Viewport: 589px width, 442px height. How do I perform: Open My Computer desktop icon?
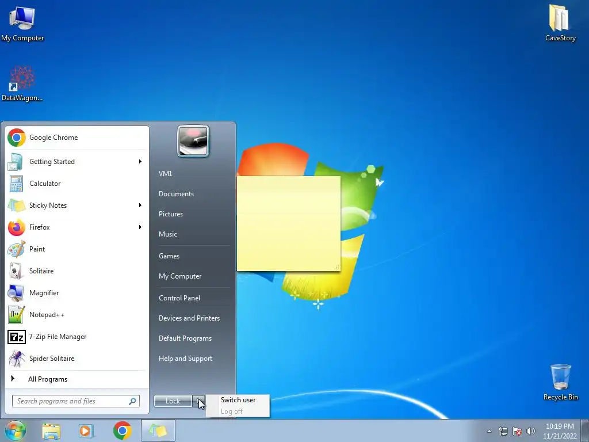tap(22, 22)
